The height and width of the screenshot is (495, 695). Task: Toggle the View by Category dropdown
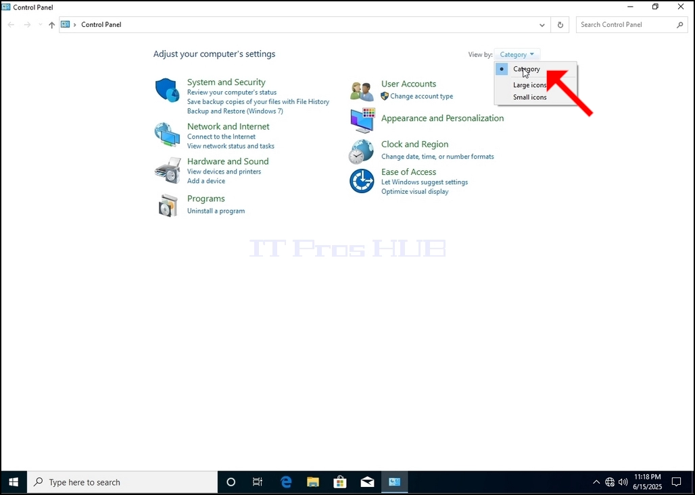click(517, 55)
